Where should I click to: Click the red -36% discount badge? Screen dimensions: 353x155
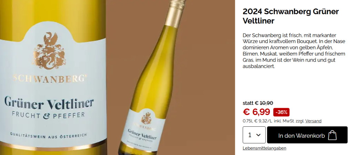pyautogui.click(x=281, y=112)
